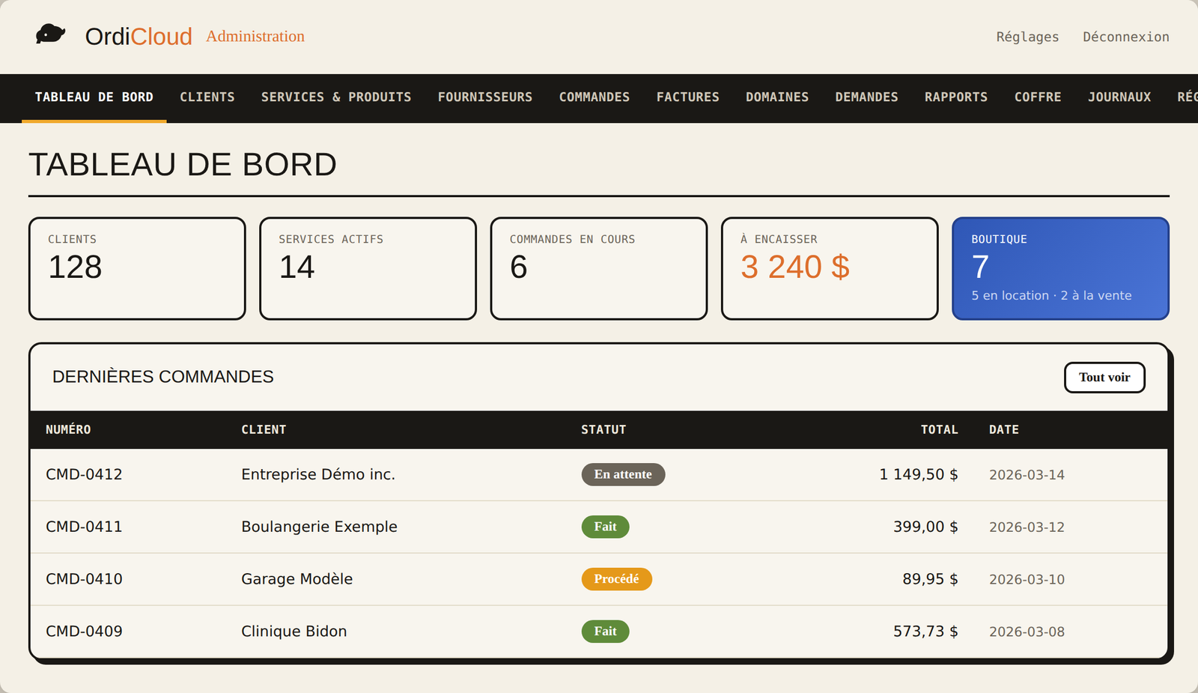
Task: Select the Tableau de bord tab
Action: point(94,97)
